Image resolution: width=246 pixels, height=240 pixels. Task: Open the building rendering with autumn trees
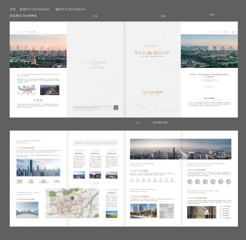[143, 211]
